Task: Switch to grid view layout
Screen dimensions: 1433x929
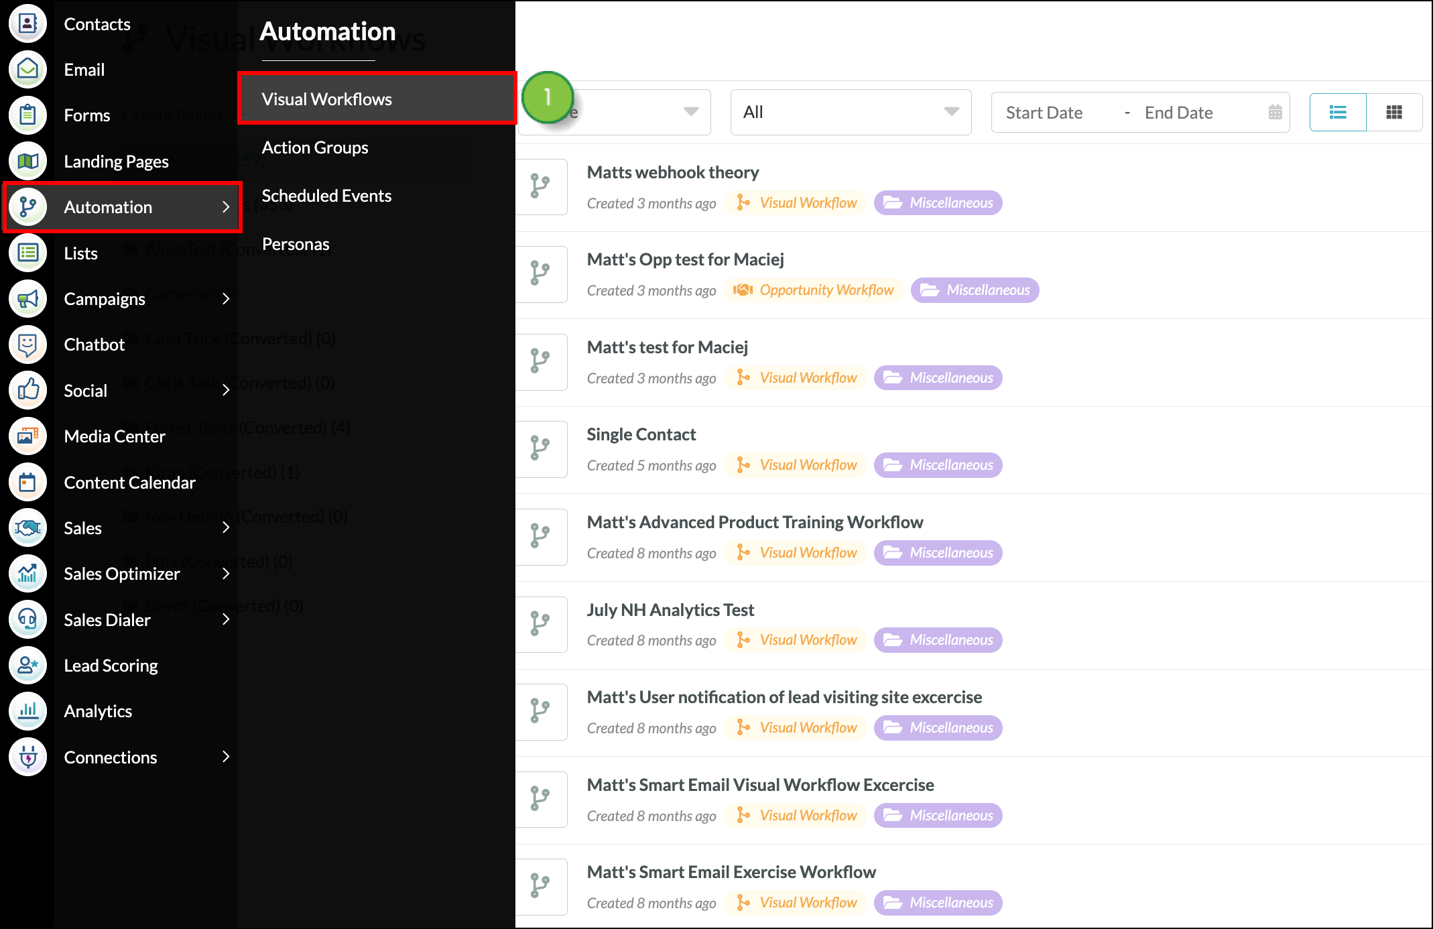Action: point(1394,112)
